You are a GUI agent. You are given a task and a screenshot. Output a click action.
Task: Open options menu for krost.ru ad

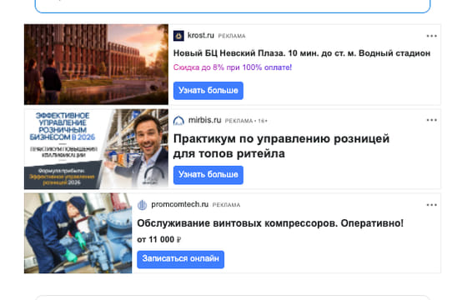click(432, 36)
